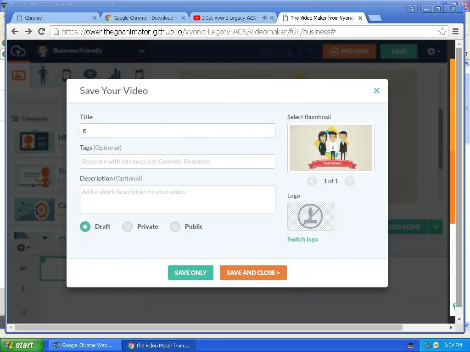Open the props panel icon
470x352 pixels.
(x=66, y=75)
